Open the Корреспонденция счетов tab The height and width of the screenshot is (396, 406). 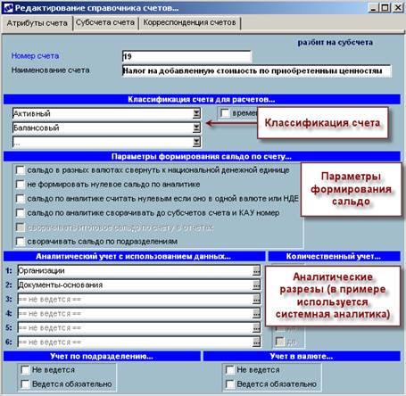point(189,22)
